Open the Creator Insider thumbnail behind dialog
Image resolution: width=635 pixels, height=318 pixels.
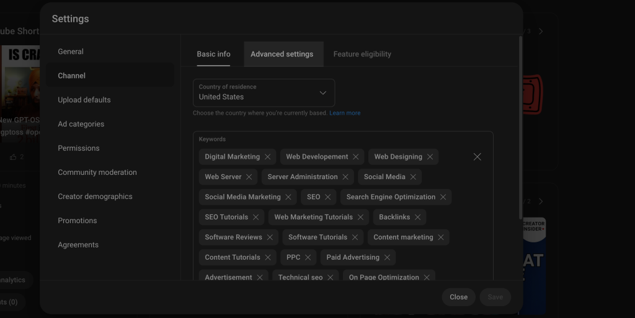point(534,267)
